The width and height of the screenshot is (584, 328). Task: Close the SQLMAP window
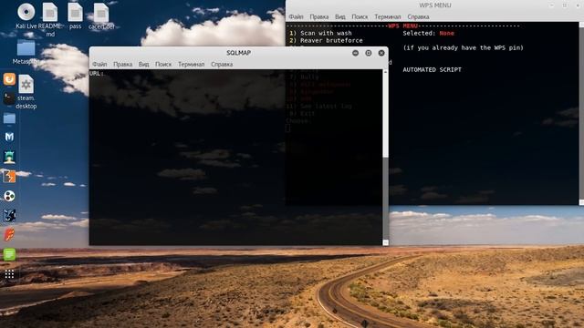[x=381, y=53]
